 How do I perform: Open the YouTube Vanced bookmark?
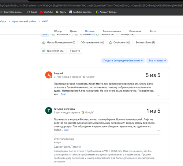81,12
